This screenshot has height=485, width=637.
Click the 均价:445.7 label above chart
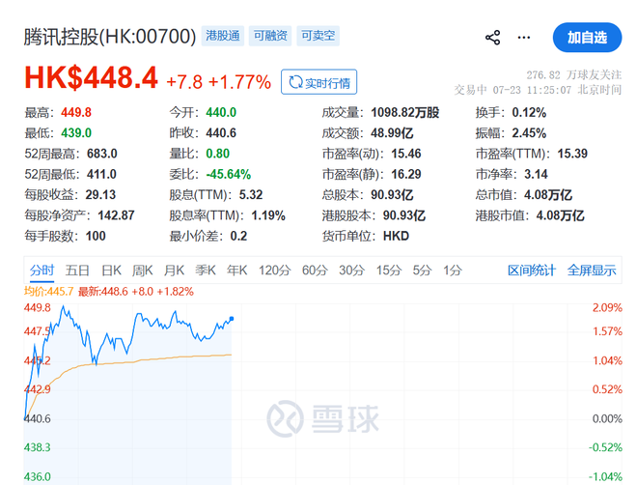49,292
